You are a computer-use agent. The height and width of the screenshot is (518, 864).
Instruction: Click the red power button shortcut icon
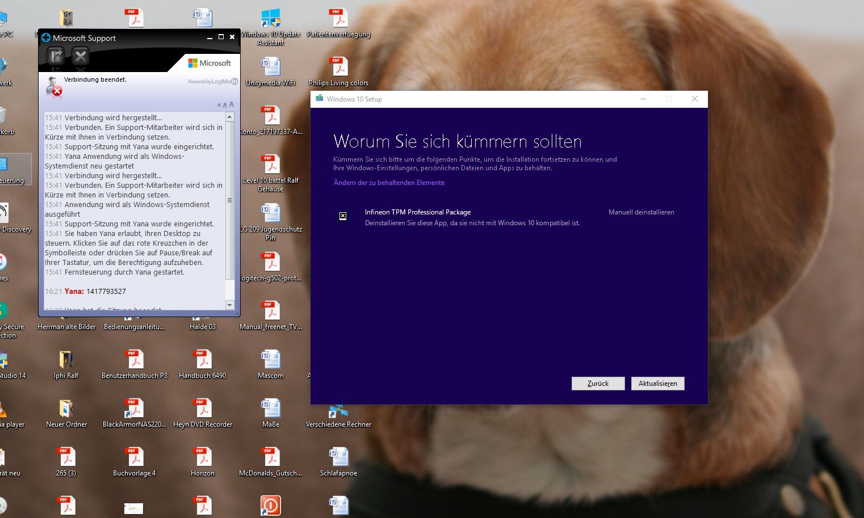(x=271, y=506)
